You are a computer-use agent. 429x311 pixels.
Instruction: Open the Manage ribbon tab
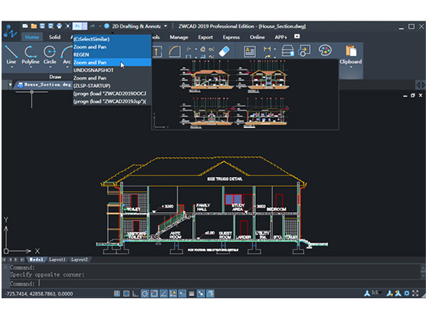(x=179, y=38)
